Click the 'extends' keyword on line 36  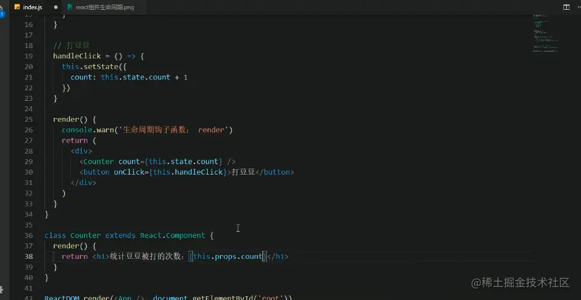pyautogui.click(x=121, y=235)
